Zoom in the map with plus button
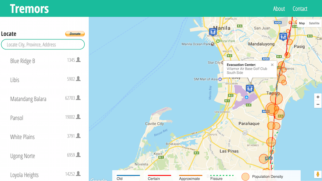The image size is (322, 181). tap(318, 97)
